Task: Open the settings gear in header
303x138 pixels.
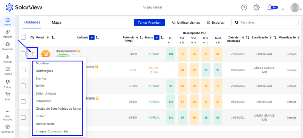Action: (x=257, y=7)
